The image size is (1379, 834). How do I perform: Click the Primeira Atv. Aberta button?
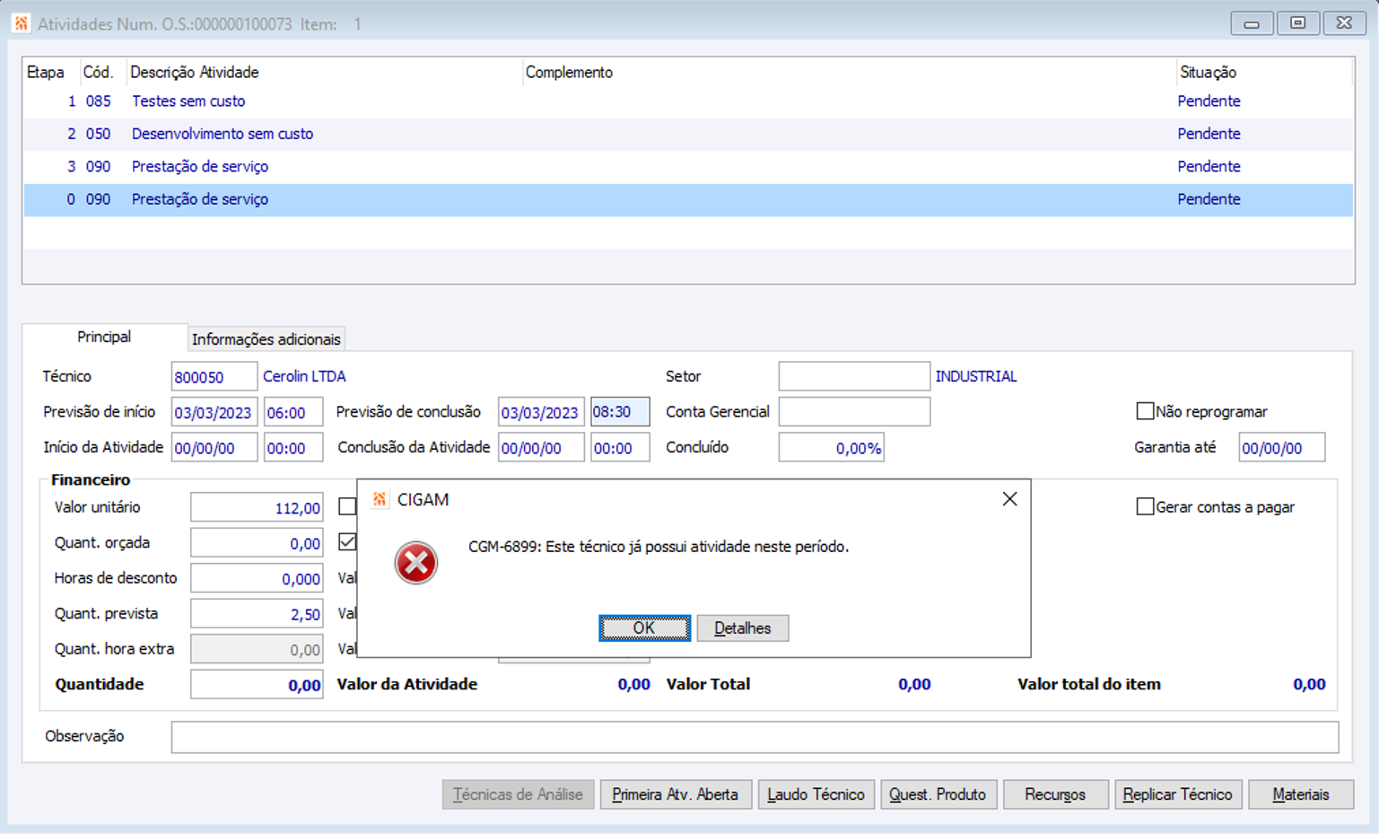click(x=675, y=794)
